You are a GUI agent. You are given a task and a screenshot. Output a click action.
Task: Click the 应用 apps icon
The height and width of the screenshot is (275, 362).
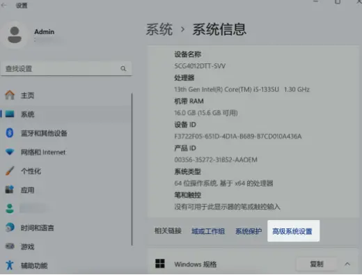tap(10, 190)
